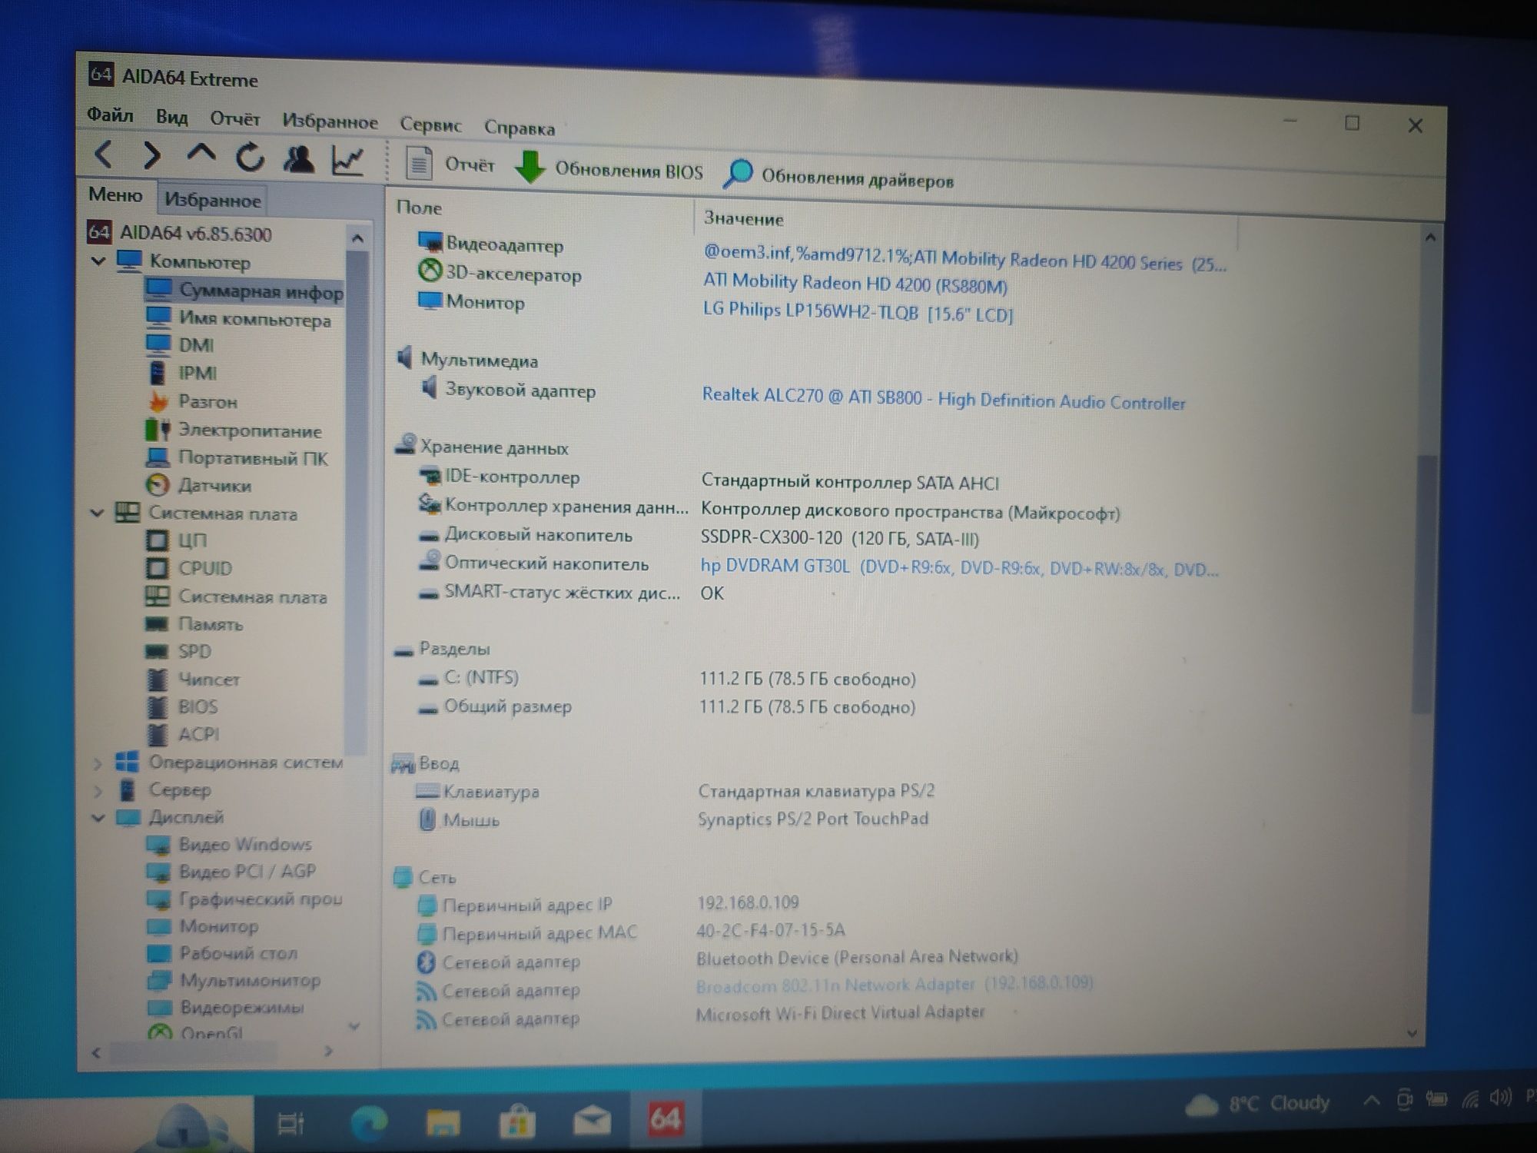Open the Вид menu

click(171, 117)
